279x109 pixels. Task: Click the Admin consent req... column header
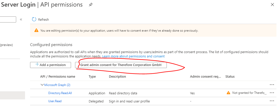point(205,77)
